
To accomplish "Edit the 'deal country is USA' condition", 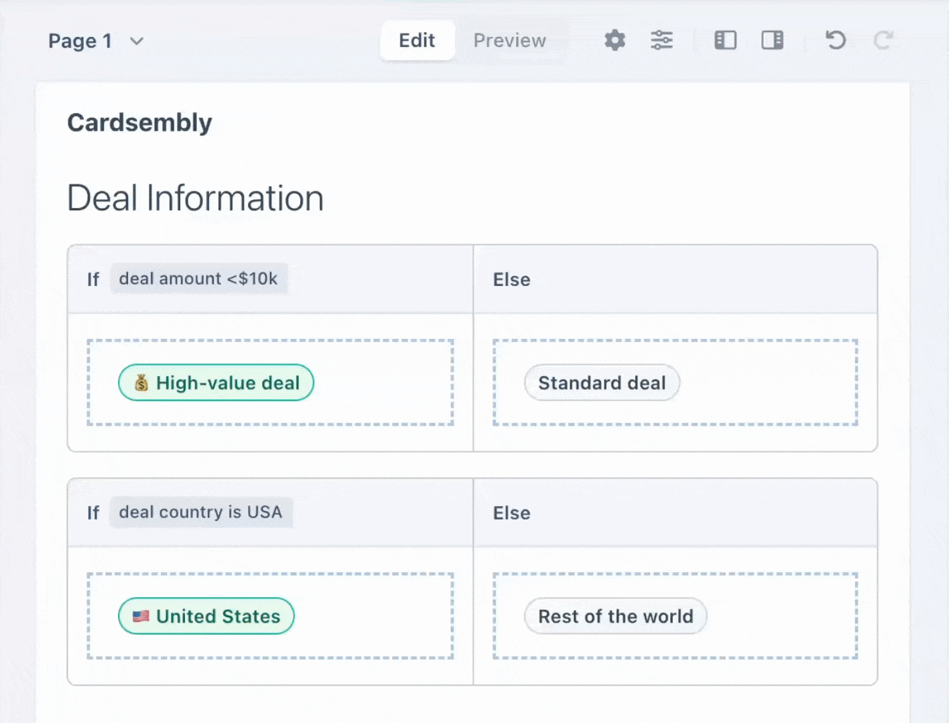I will click(200, 512).
